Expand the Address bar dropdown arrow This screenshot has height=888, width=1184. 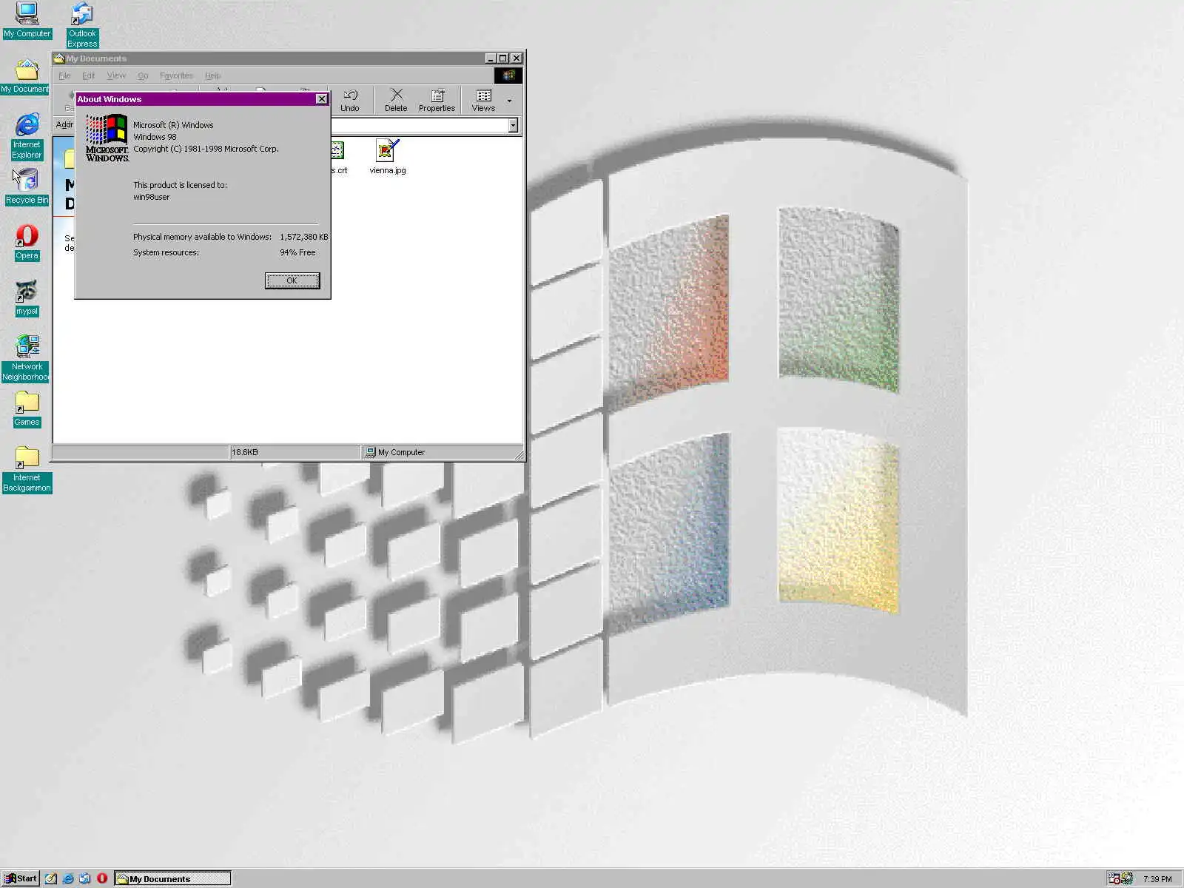pyautogui.click(x=513, y=126)
